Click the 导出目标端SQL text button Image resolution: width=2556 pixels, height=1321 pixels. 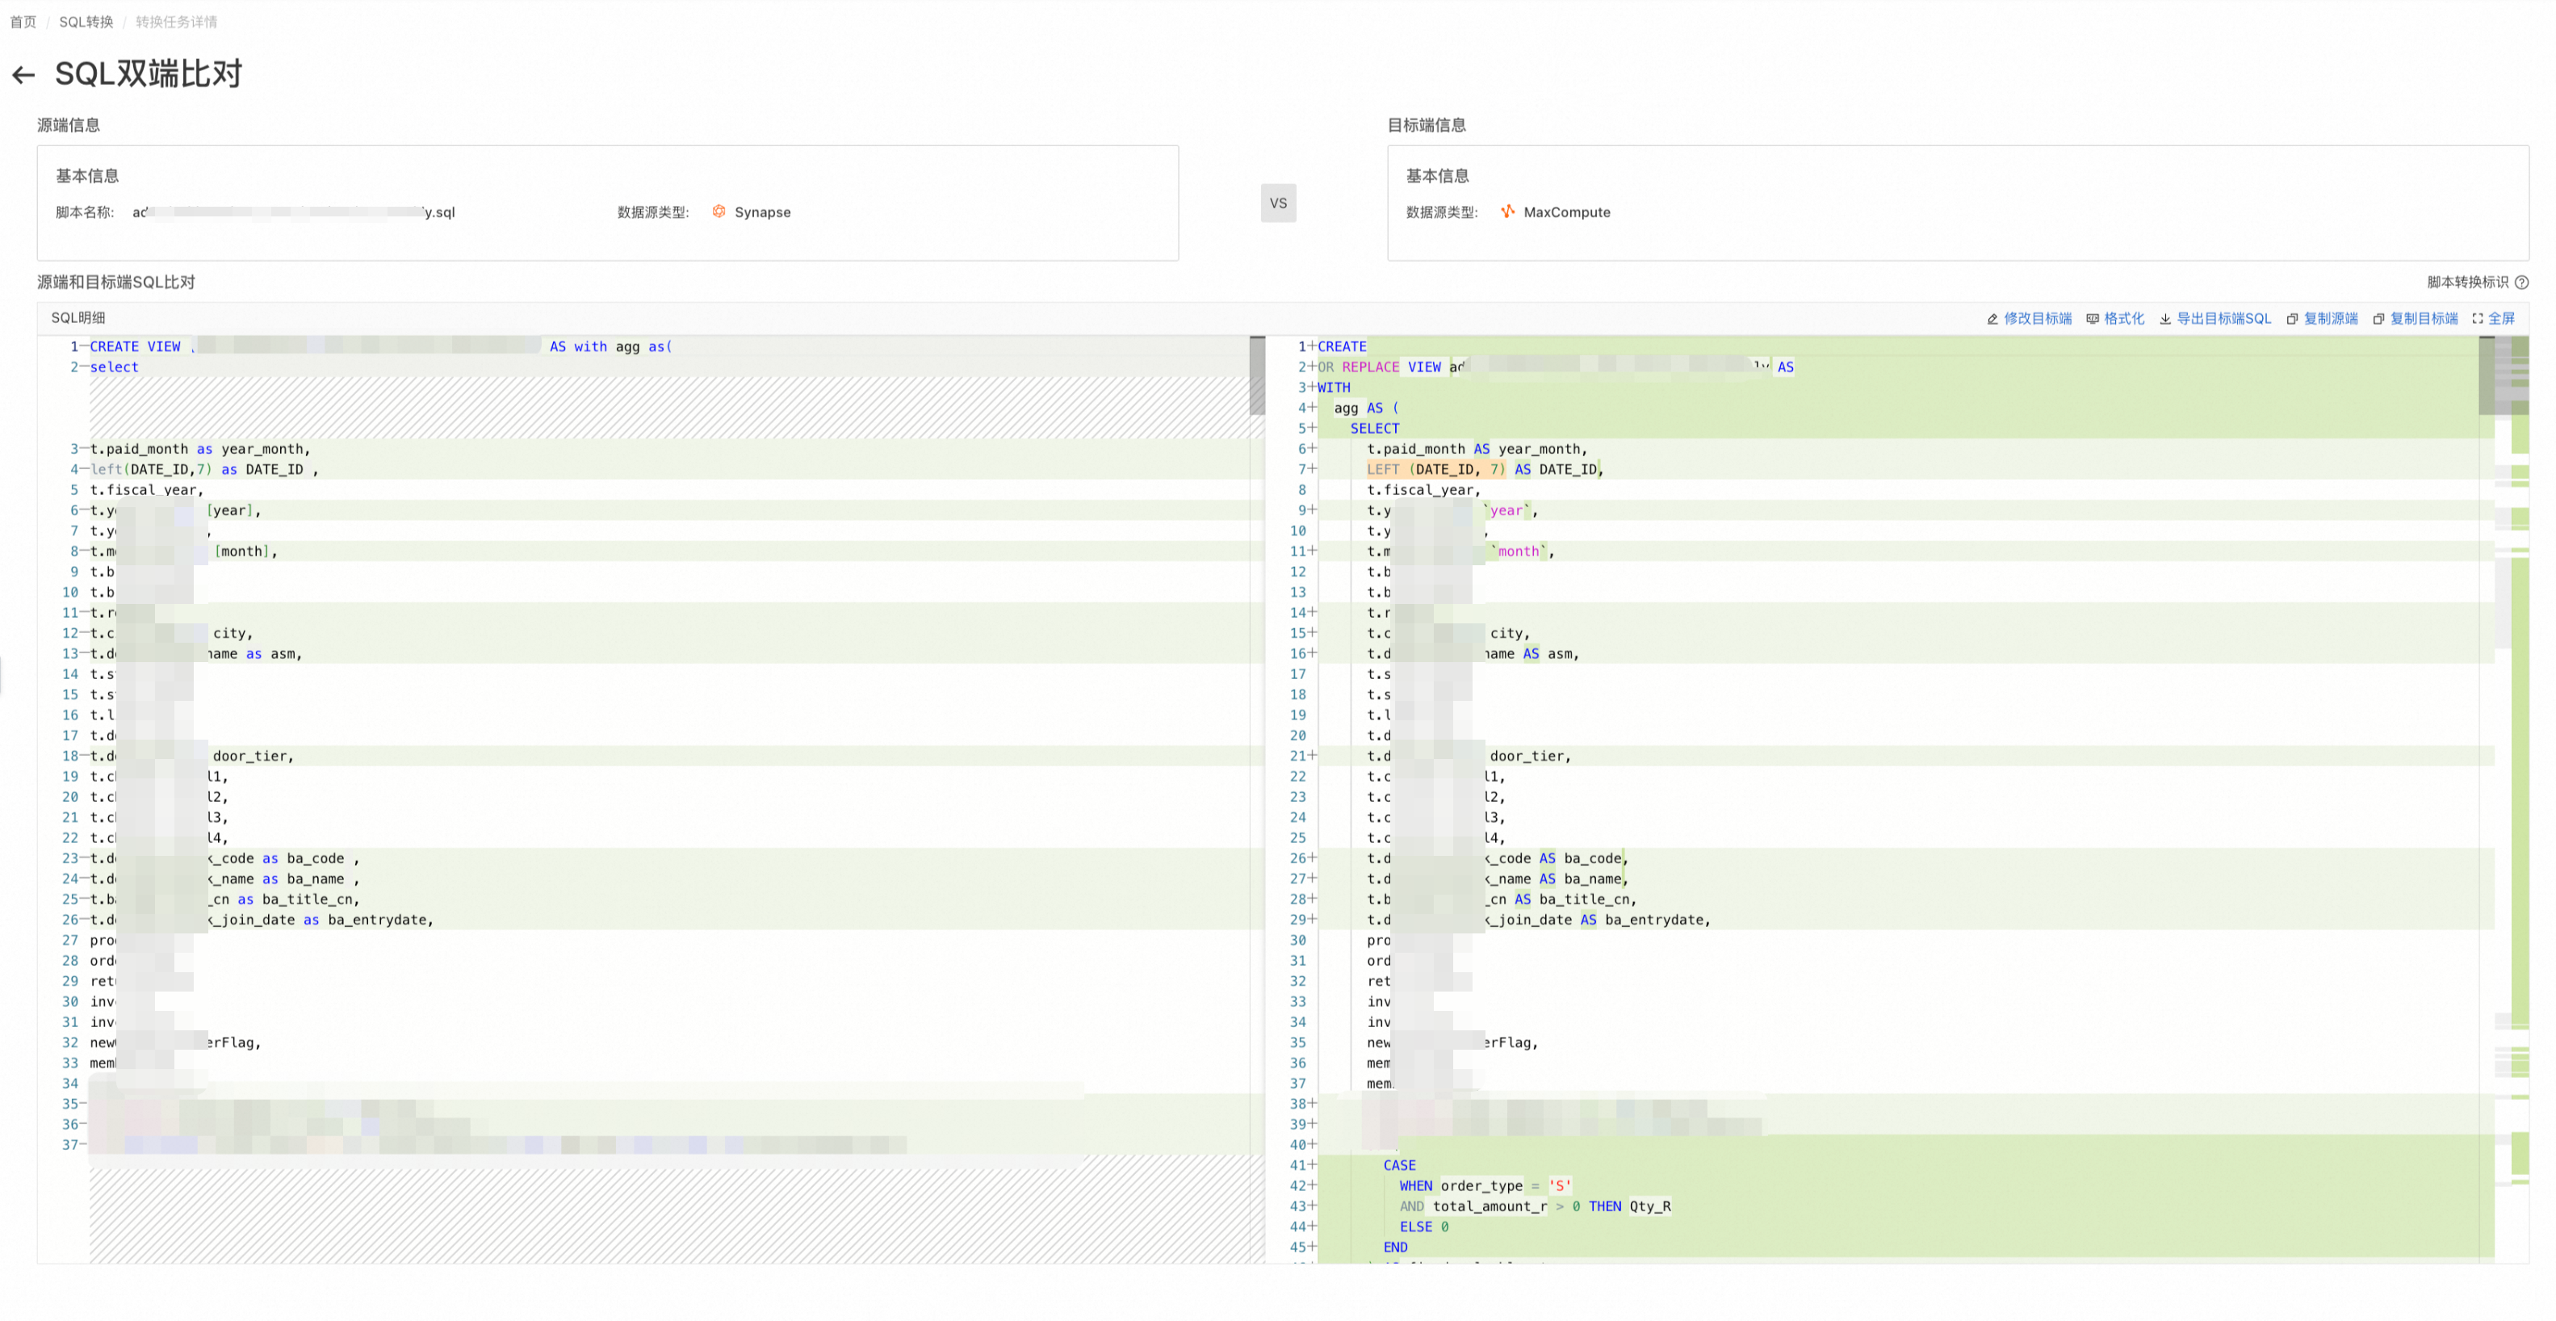[x=2223, y=319]
